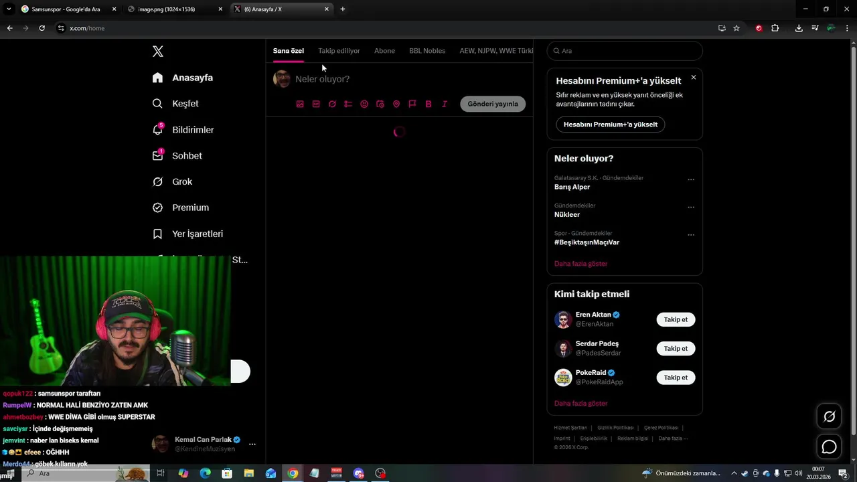Viewport: 857px width, 482px height.
Task: Open Sohbet messages
Action: [x=177, y=156]
